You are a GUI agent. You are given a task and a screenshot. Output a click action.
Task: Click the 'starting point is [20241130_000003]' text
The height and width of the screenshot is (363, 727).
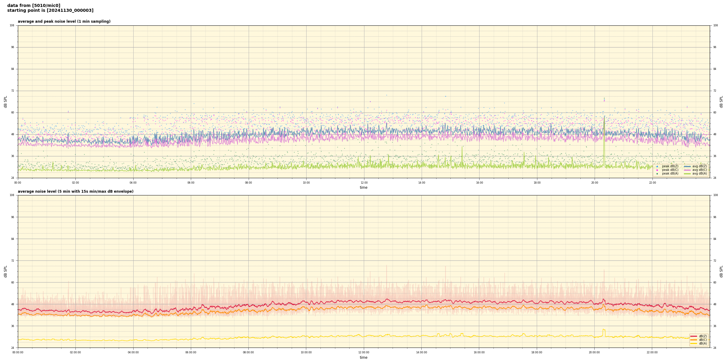tap(50, 11)
